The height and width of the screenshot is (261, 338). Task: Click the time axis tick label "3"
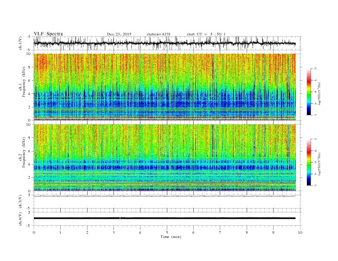pyautogui.click(x=114, y=232)
